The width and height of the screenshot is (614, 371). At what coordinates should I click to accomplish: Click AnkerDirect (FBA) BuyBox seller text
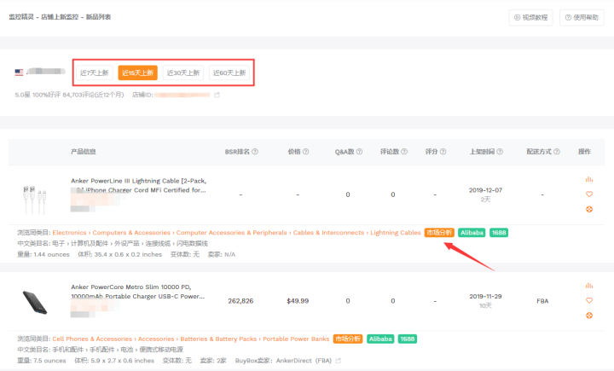(304, 361)
